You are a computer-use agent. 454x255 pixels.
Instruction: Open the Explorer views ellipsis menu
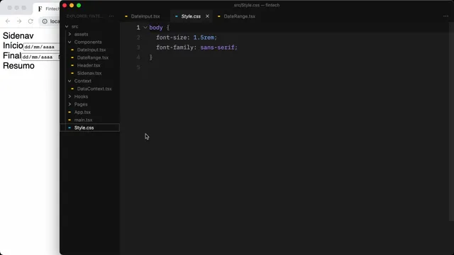click(x=111, y=16)
